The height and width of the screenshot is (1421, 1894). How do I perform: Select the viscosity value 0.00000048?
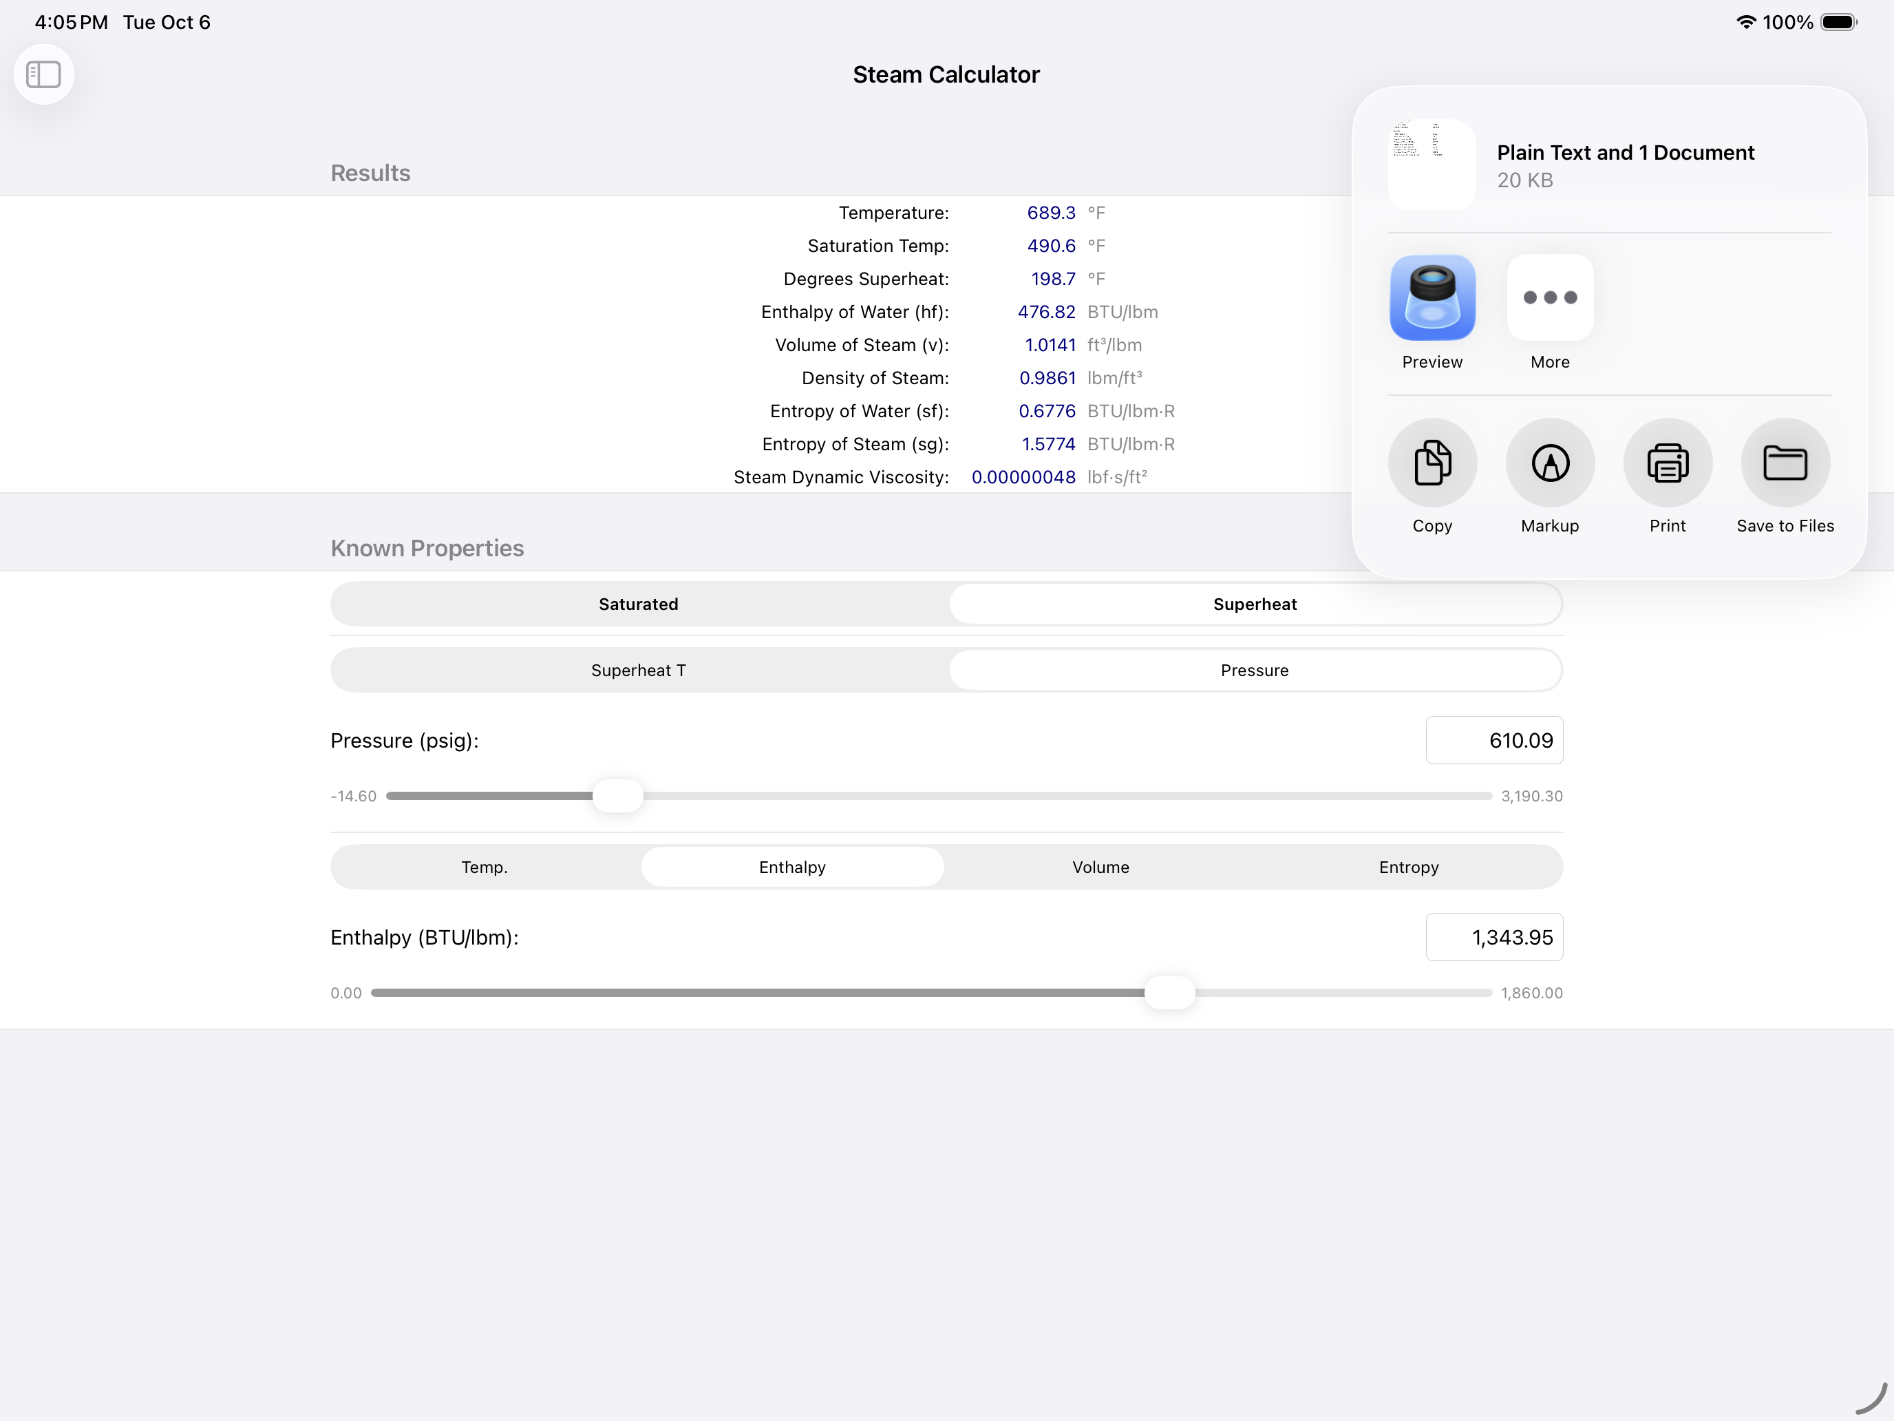pyautogui.click(x=1023, y=477)
